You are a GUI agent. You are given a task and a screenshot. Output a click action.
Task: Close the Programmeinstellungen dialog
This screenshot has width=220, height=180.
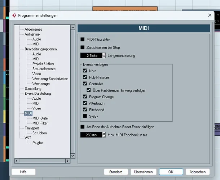(210, 15)
